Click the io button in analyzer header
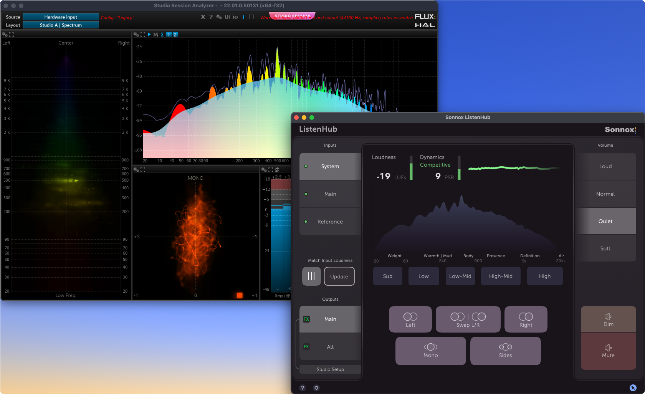The height and width of the screenshot is (394, 645). tap(235, 17)
